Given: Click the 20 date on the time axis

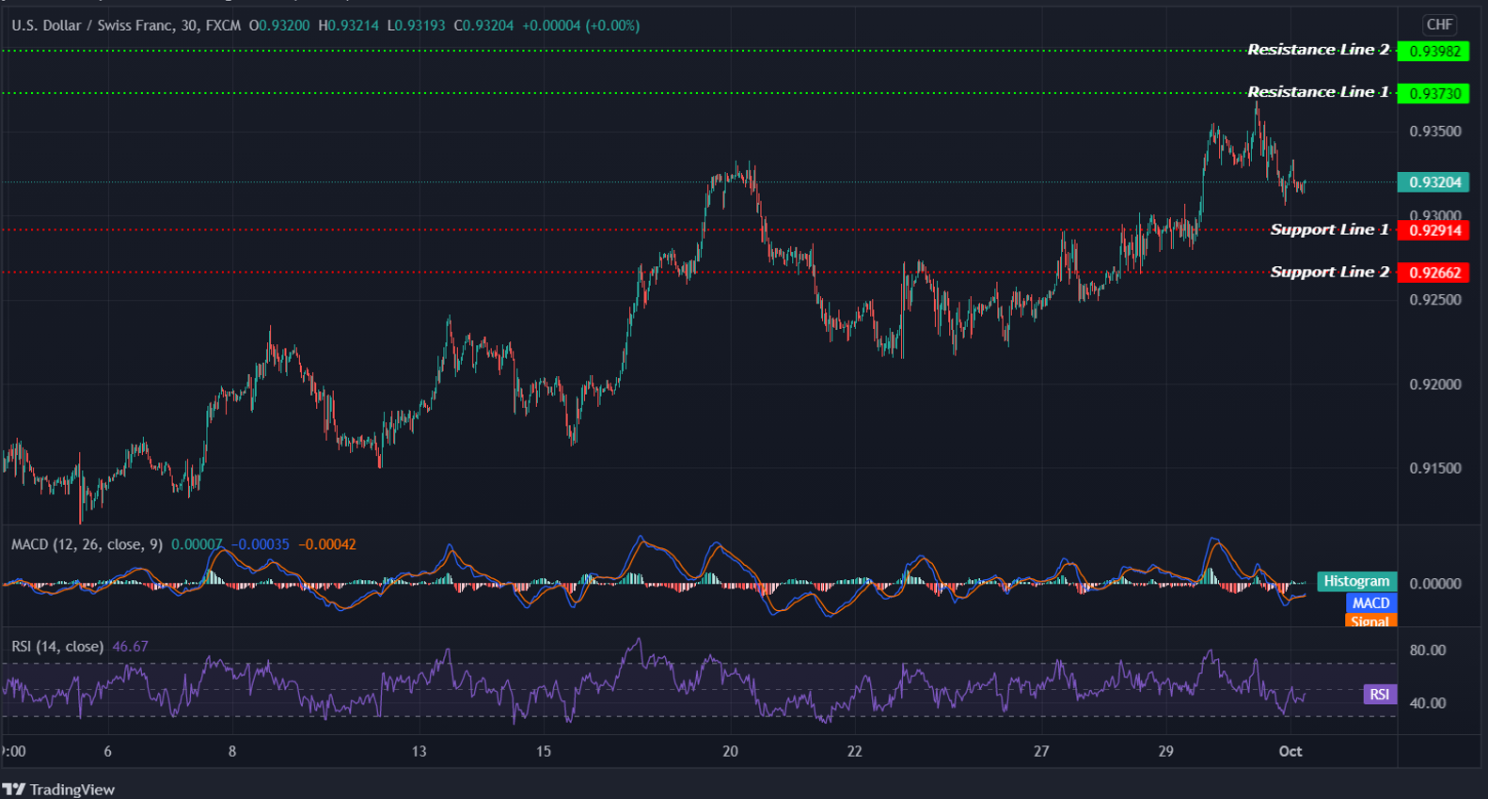Looking at the screenshot, I should [730, 751].
